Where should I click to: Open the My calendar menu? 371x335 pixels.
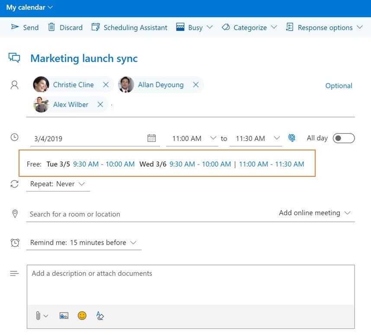tap(29, 7)
